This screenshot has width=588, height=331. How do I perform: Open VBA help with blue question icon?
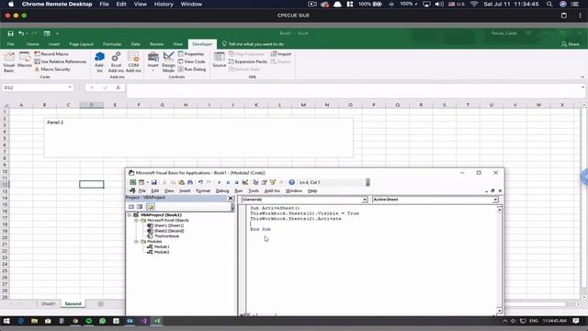[291, 182]
